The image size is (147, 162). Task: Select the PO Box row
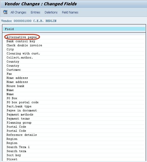pyautogui.click(x=74, y=98)
